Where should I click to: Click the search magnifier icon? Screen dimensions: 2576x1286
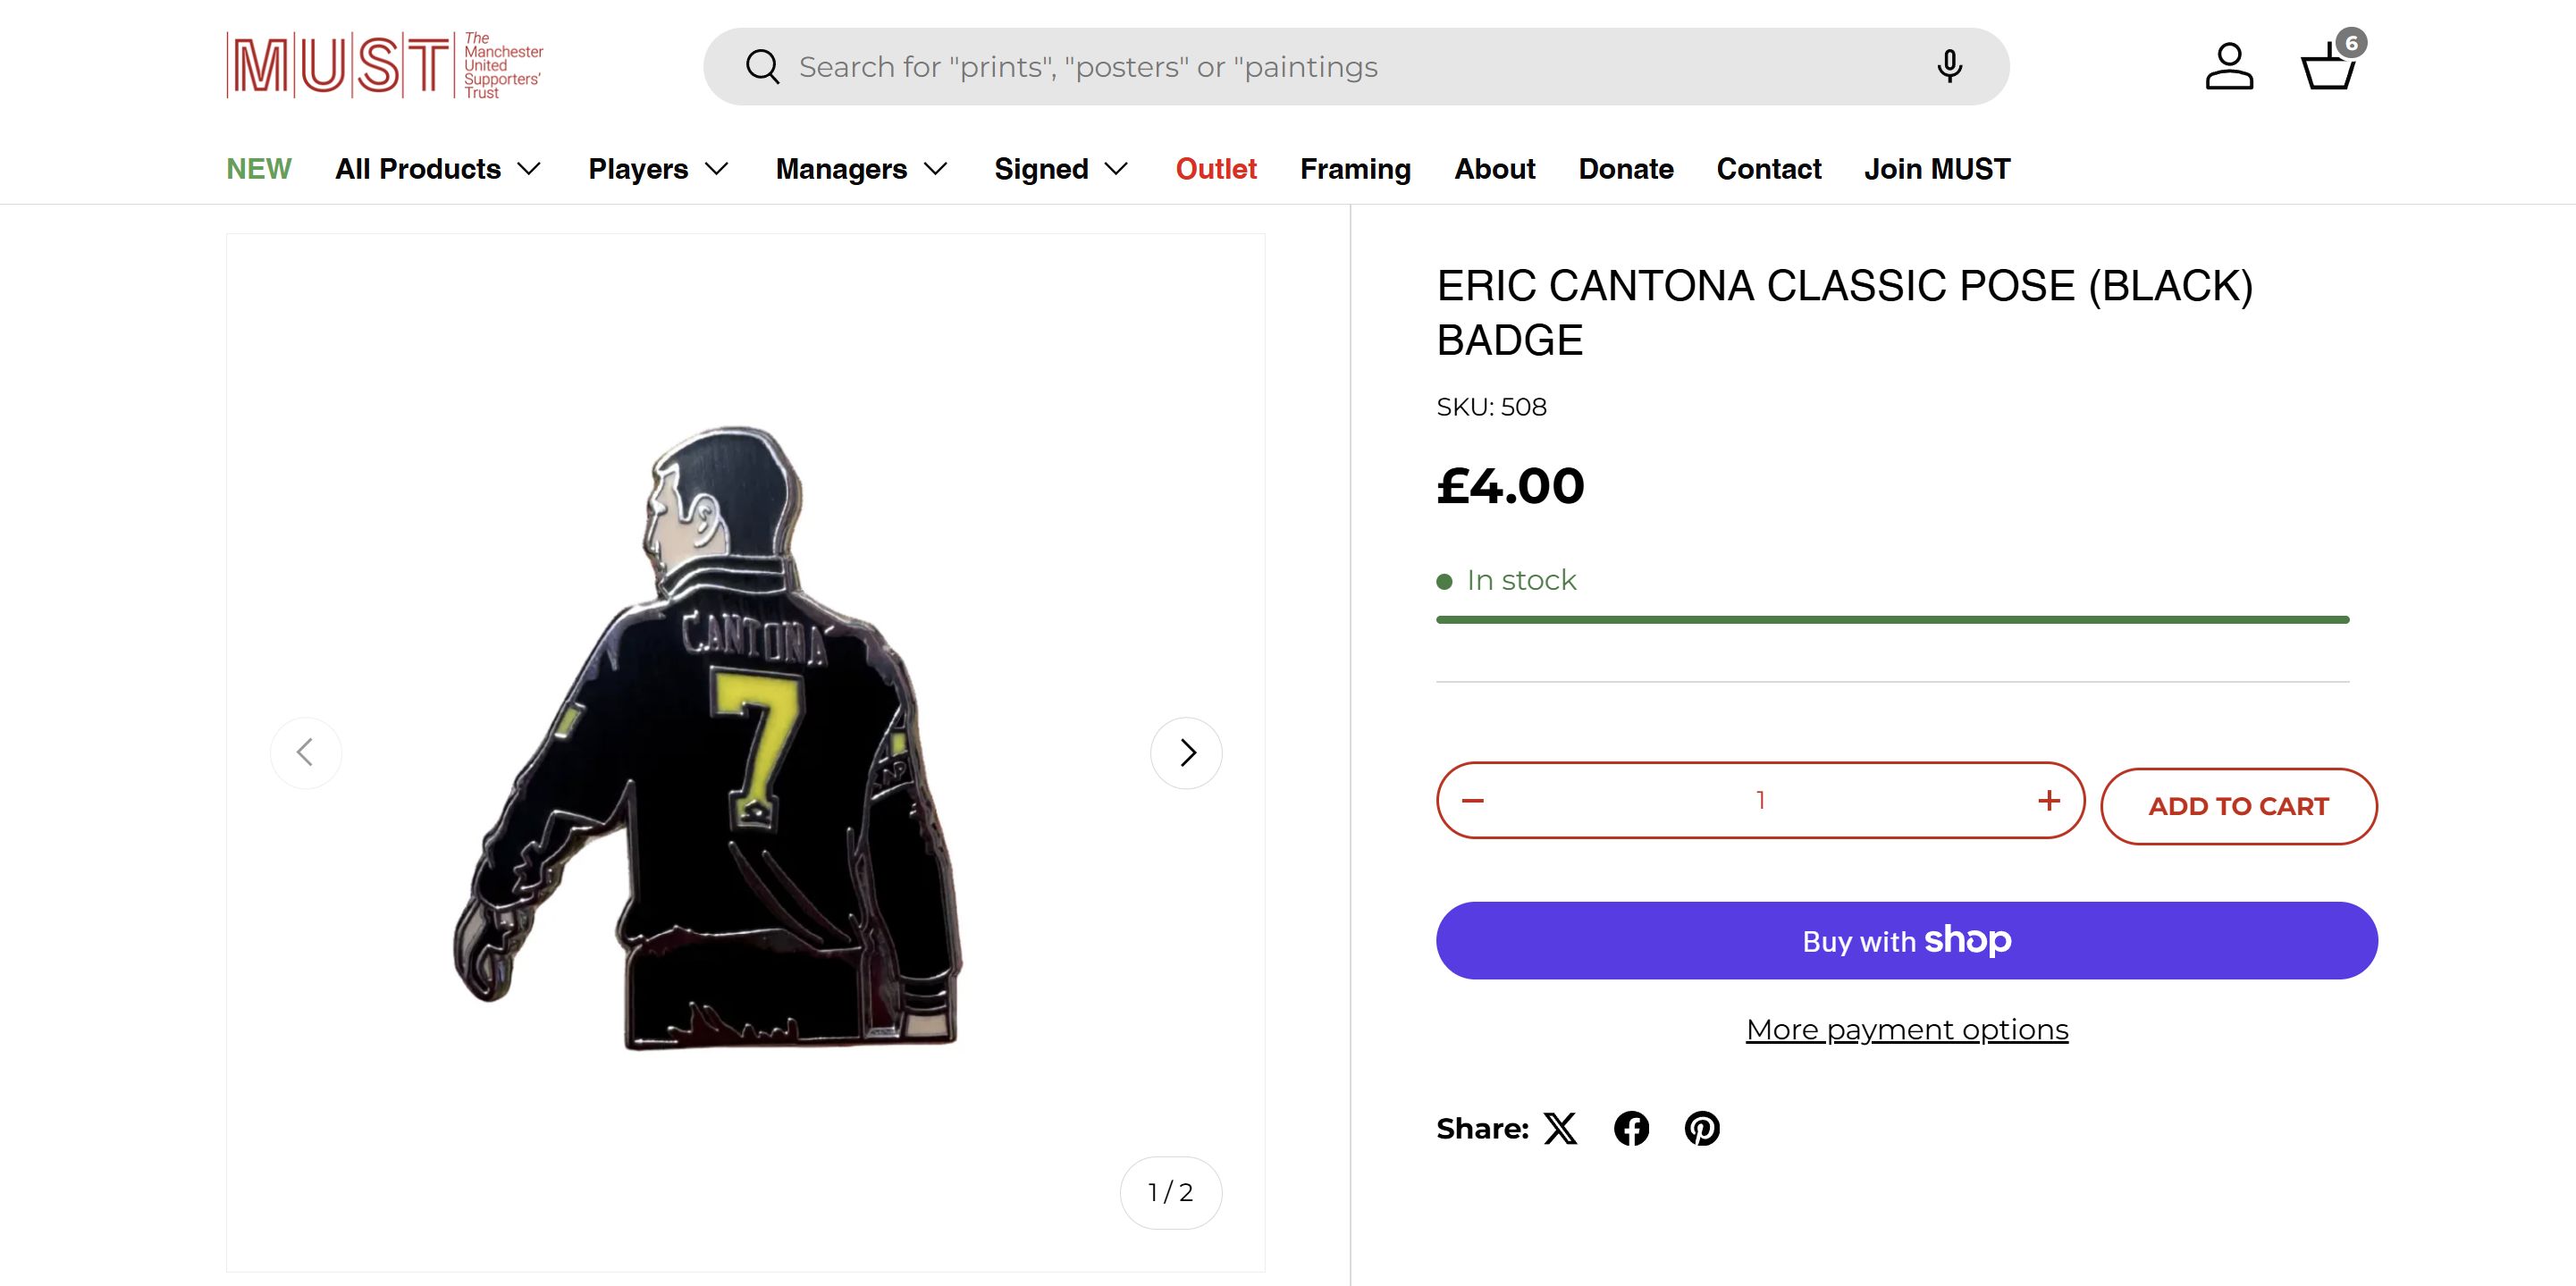coord(762,67)
